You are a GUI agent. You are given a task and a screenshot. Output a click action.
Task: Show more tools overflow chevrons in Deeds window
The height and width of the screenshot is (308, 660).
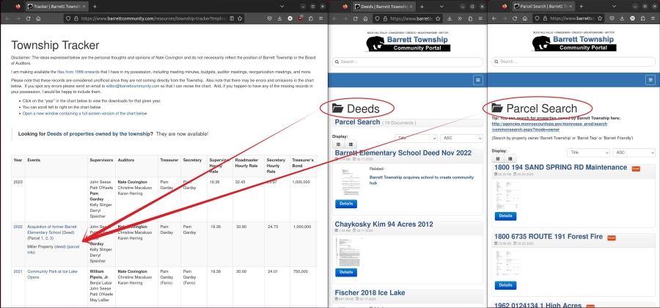(460, 18)
